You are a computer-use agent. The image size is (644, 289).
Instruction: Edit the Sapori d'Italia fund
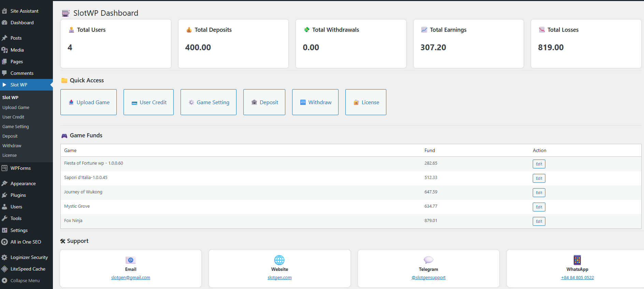[x=539, y=178]
